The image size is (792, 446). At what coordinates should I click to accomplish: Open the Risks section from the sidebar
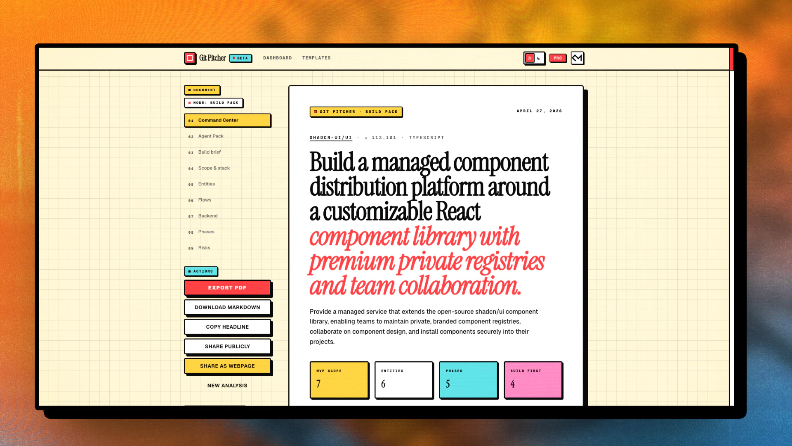tap(204, 248)
